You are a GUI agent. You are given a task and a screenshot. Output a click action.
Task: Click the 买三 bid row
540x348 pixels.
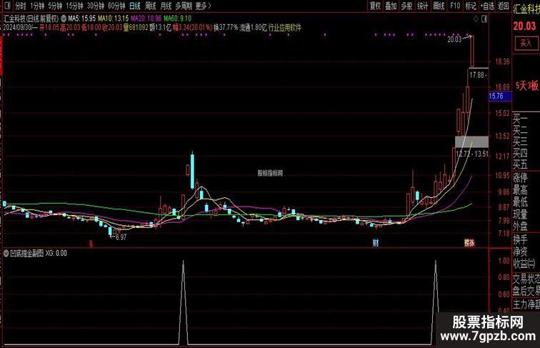point(520,141)
